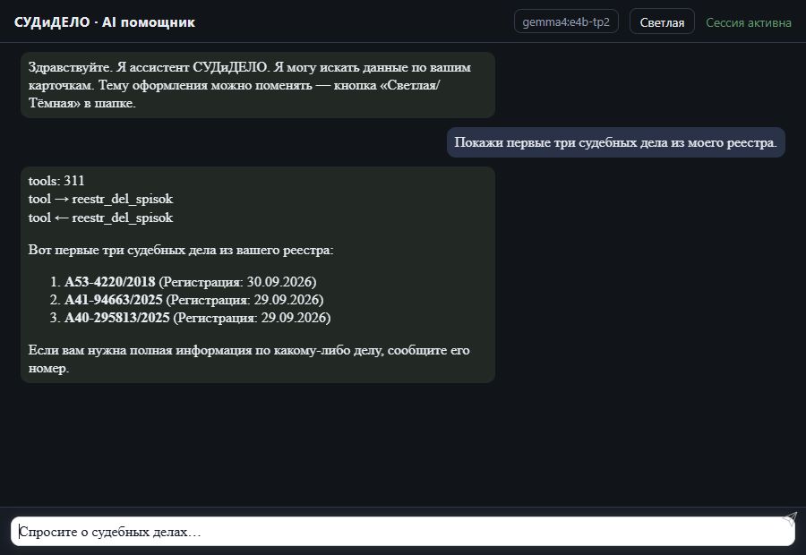Click the assistant greeting message bubble

[258, 85]
